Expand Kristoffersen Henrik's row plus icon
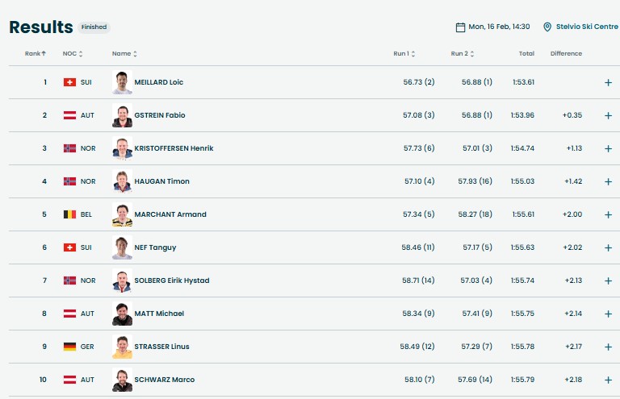620x399 pixels. point(608,148)
